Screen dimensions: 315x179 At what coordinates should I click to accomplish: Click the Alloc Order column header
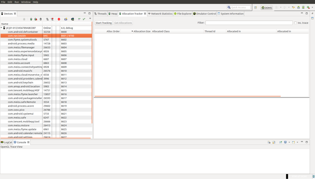[107, 31]
